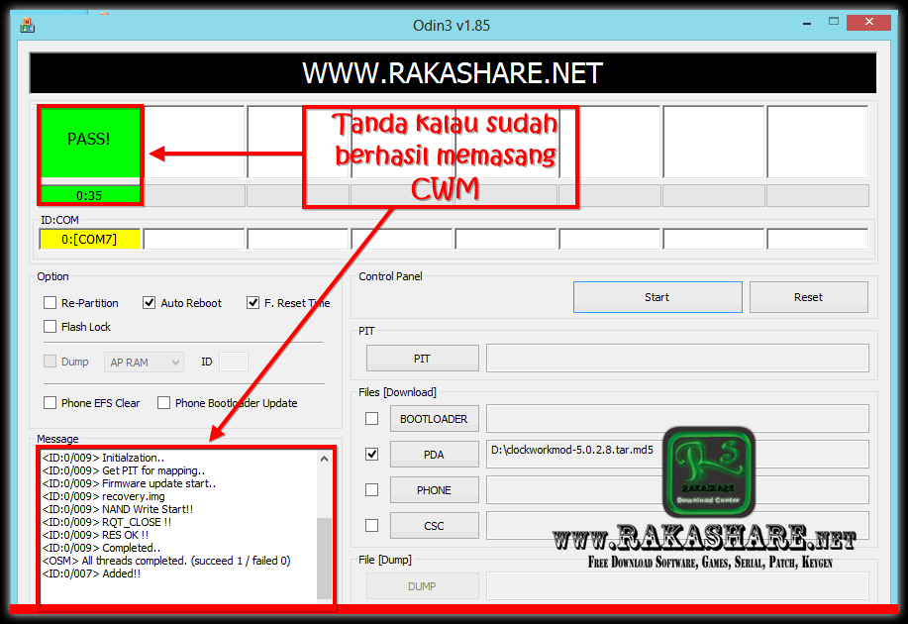Tick the checkbox beside BOOTLOADER
The height and width of the screenshot is (624, 908).
tap(371, 418)
